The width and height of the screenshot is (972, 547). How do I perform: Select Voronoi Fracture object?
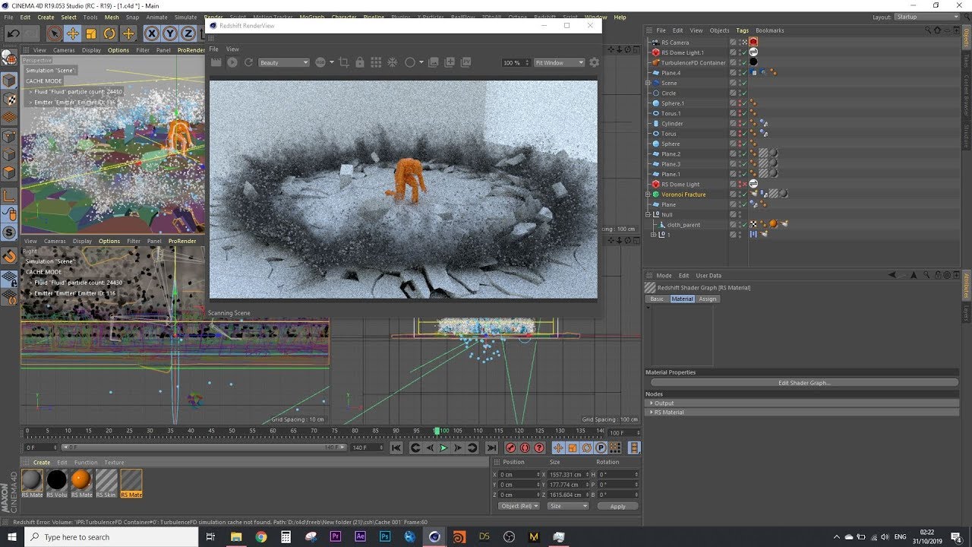point(683,194)
